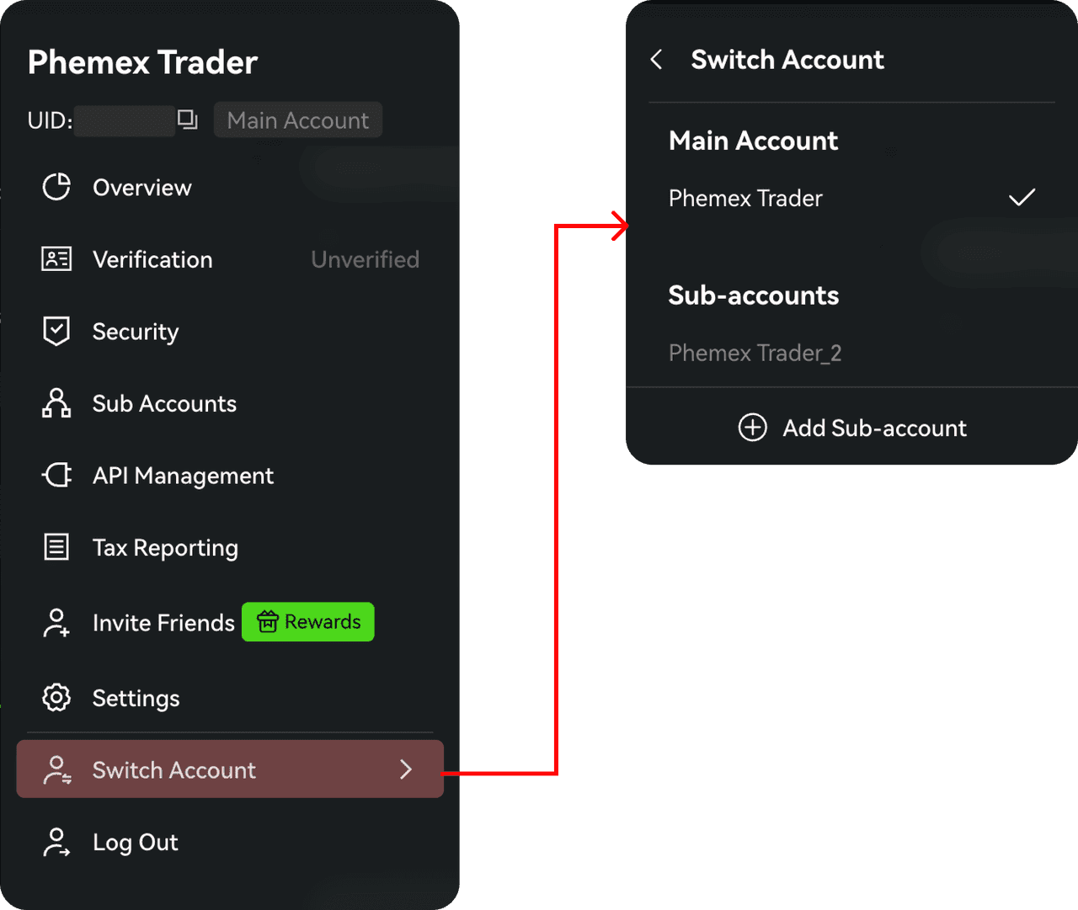Click the Security shield icon
This screenshot has height=910, width=1078.
(x=56, y=331)
